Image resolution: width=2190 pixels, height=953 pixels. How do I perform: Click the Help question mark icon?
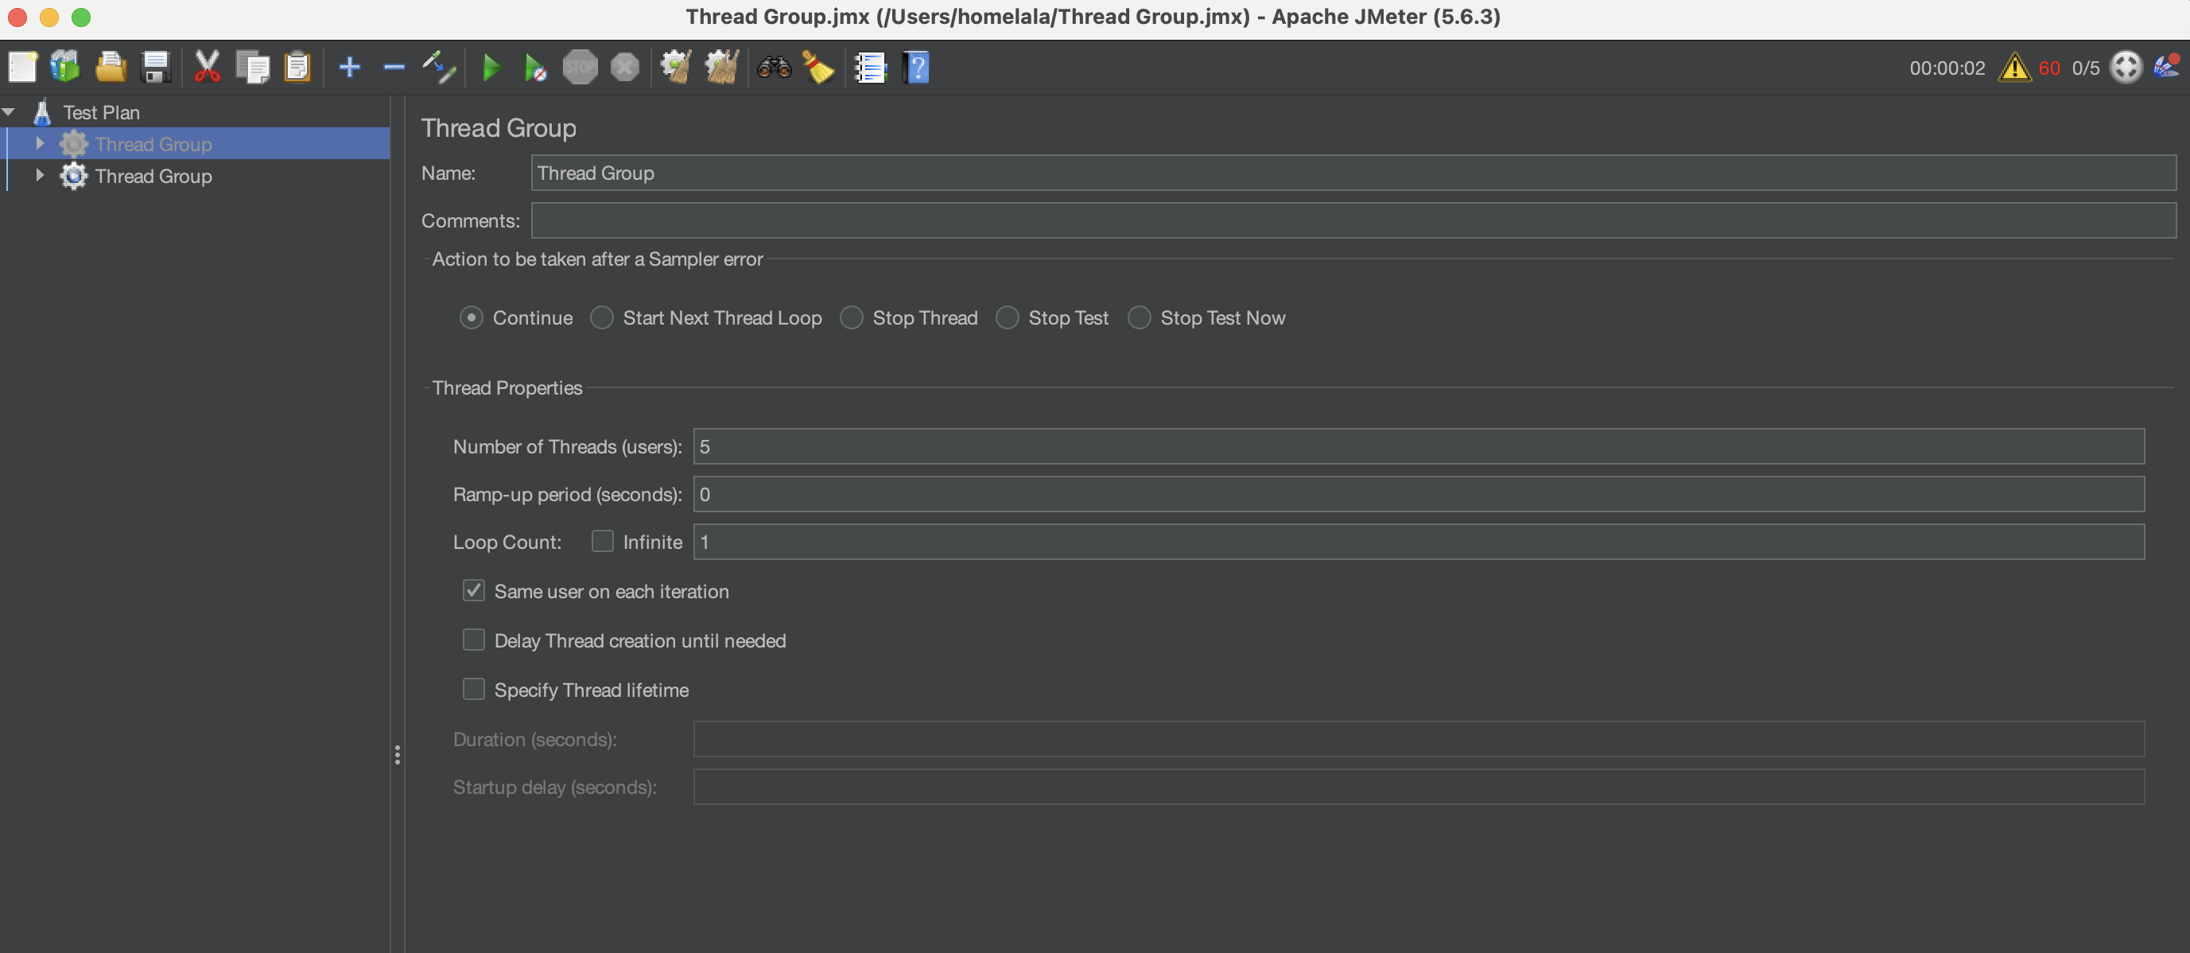click(x=916, y=67)
